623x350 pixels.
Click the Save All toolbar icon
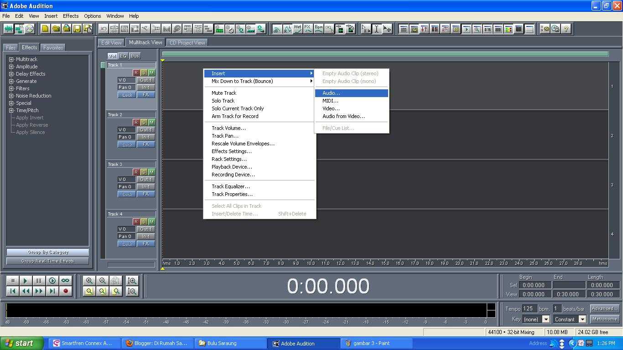[87, 29]
